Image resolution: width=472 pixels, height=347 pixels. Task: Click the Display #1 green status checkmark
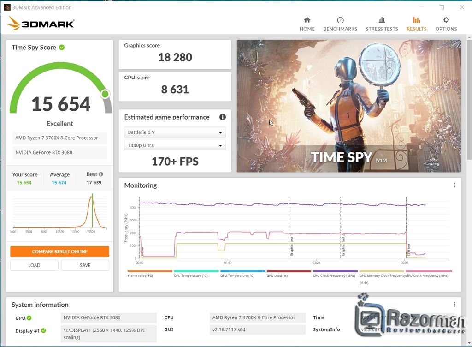point(44,330)
